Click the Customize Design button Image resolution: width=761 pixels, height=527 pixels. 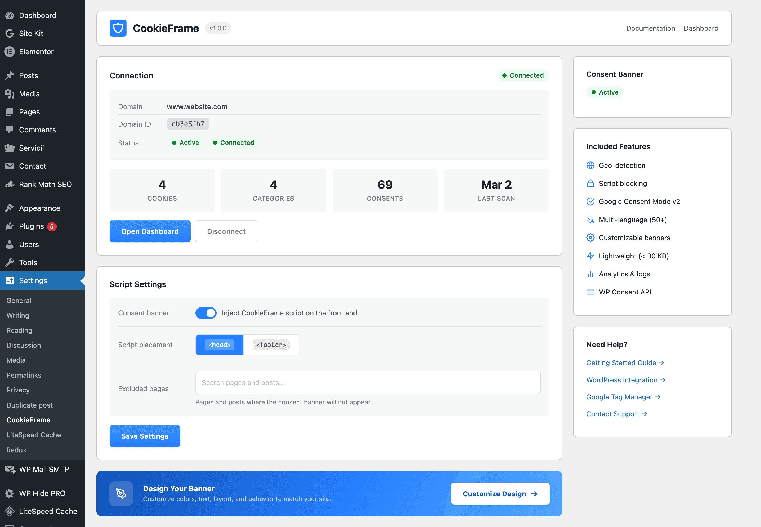[x=500, y=493]
